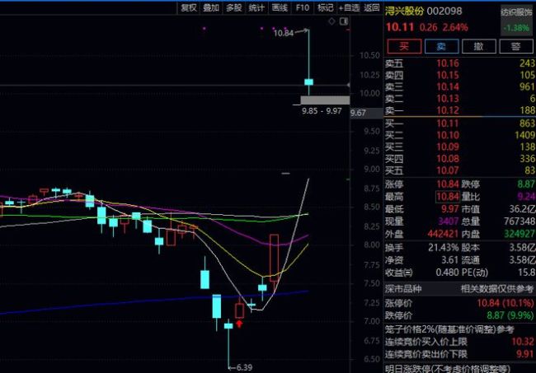Viewport: 536px width, 373px height.
Task: Add stock to watchlist with +自选
Action: [x=350, y=8]
